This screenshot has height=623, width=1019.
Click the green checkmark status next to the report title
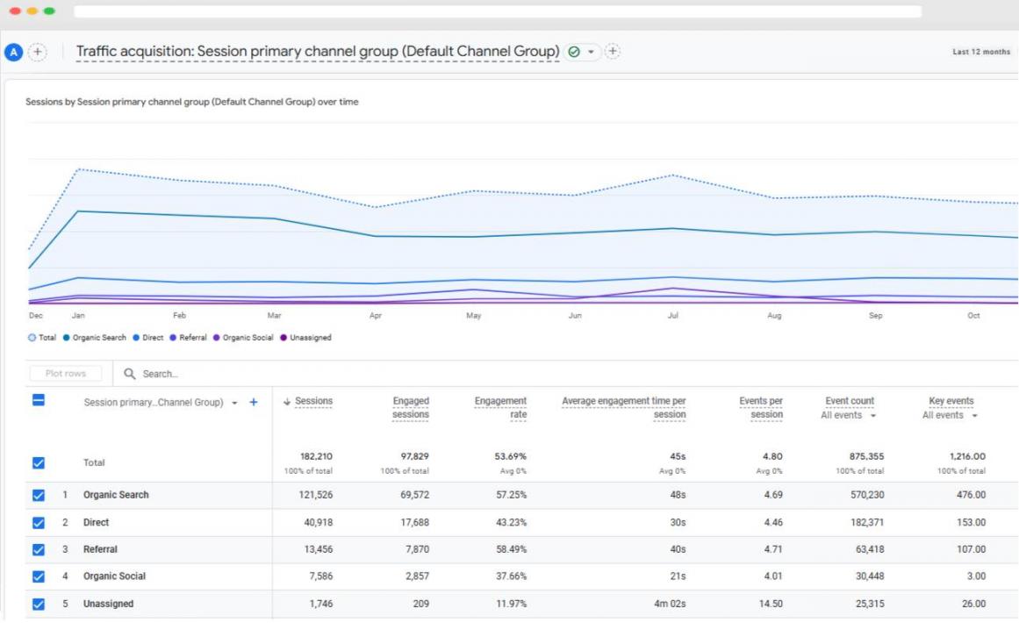click(x=574, y=51)
